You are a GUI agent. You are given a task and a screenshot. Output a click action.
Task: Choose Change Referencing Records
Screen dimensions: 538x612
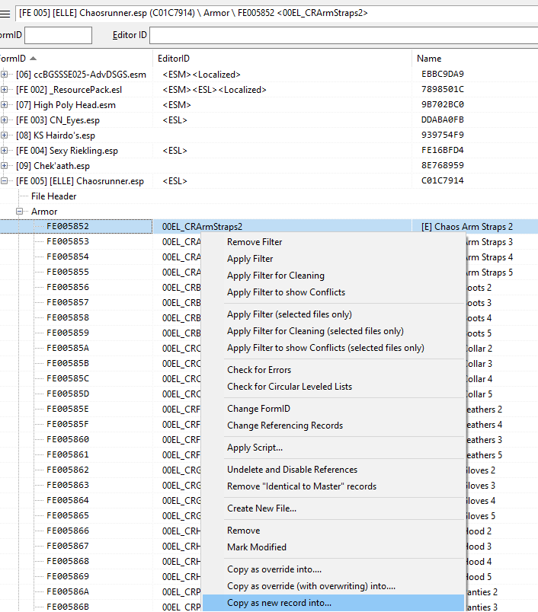pos(285,426)
